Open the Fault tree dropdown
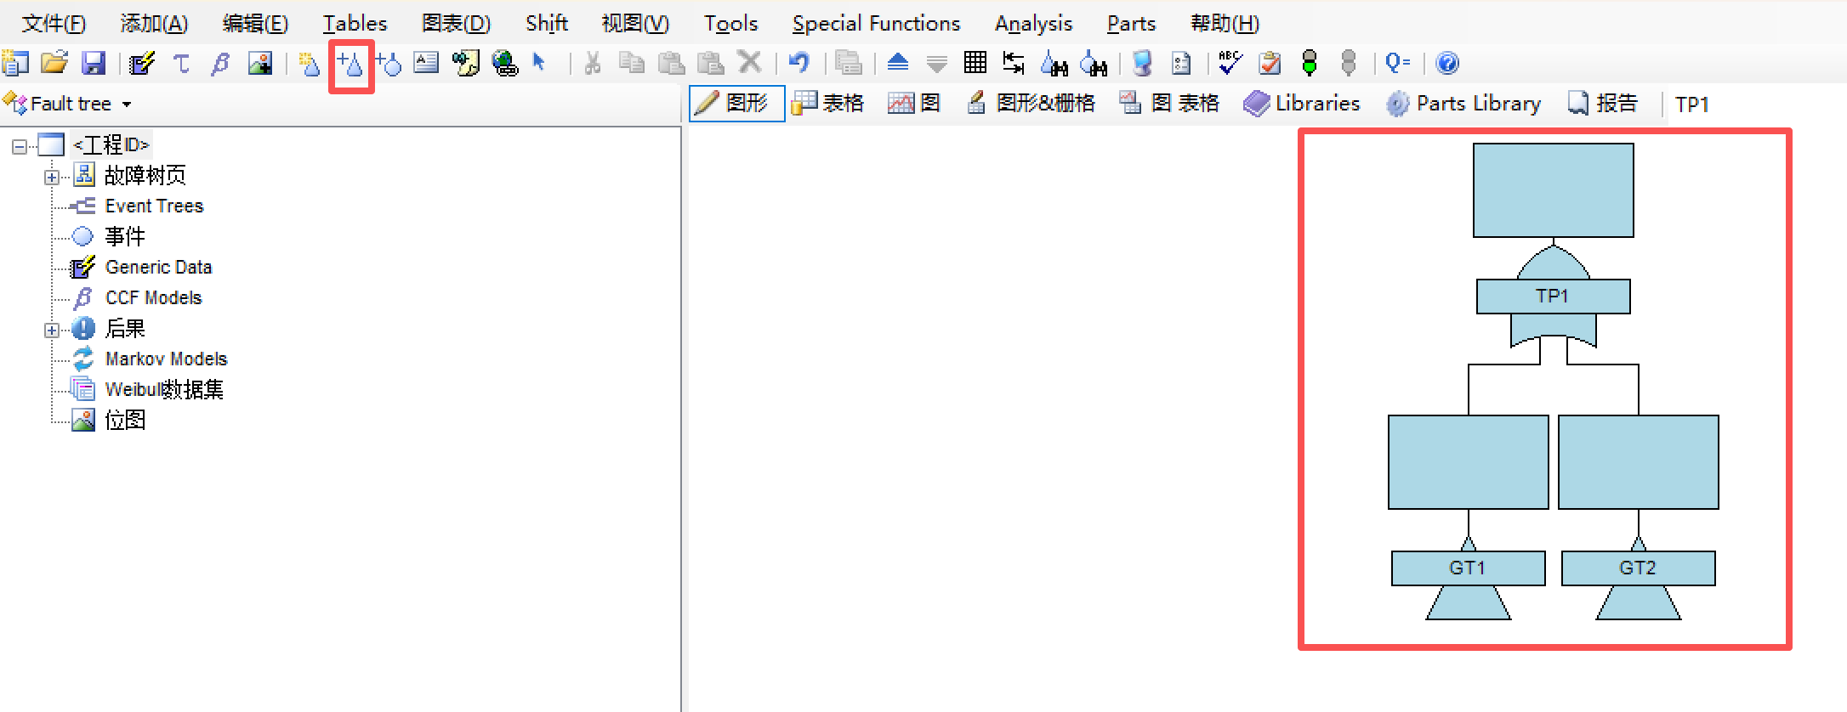1847x712 pixels. click(x=68, y=104)
